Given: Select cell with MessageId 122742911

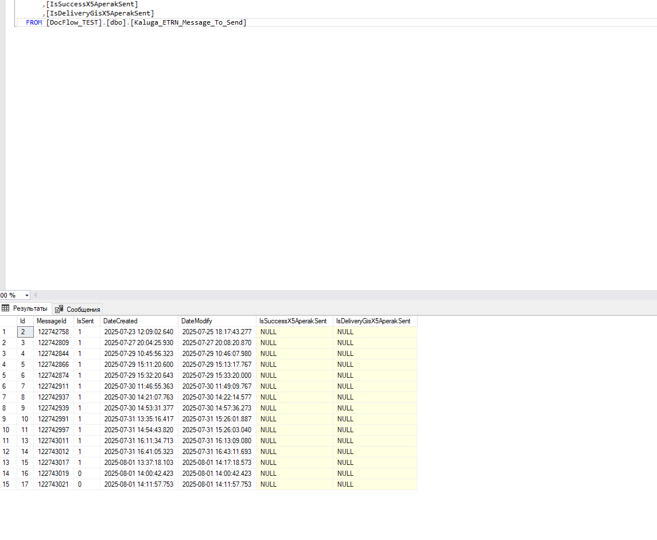Looking at the screenshot, I should tap(53, 386).
